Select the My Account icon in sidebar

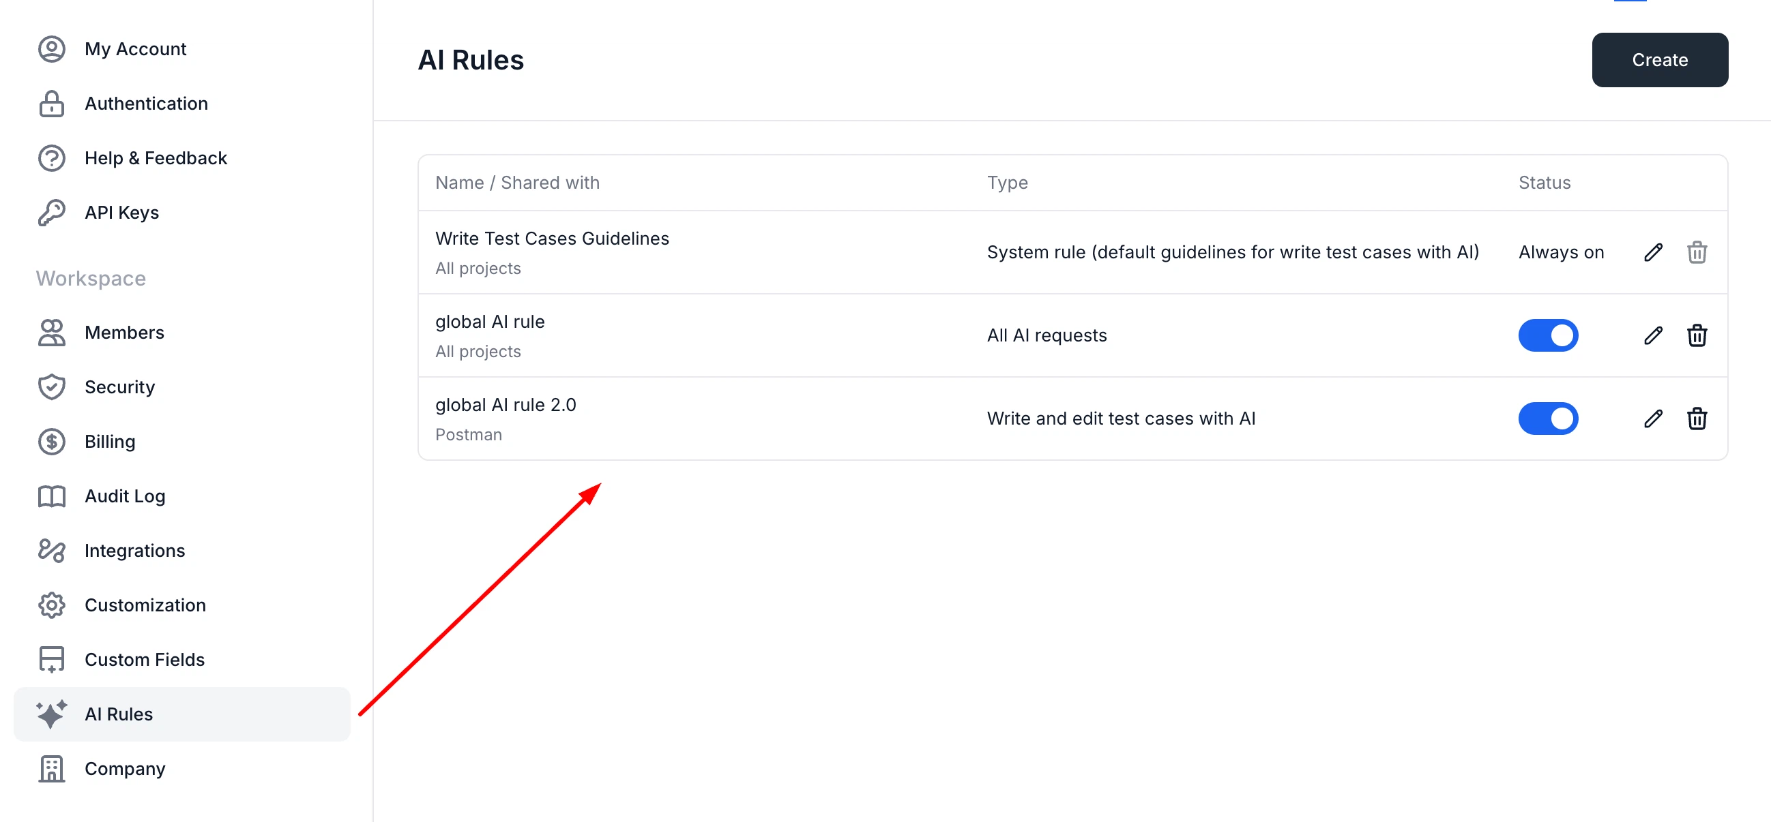pos(51,48)
